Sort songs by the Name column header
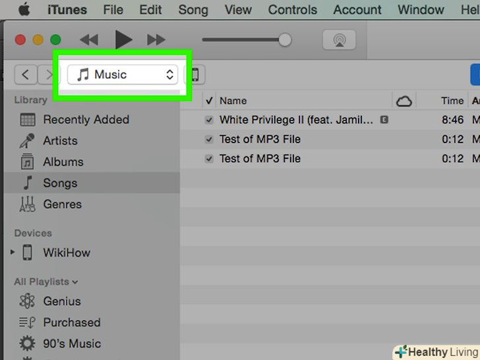Viewport: 480px width, 360px height. 233,101
